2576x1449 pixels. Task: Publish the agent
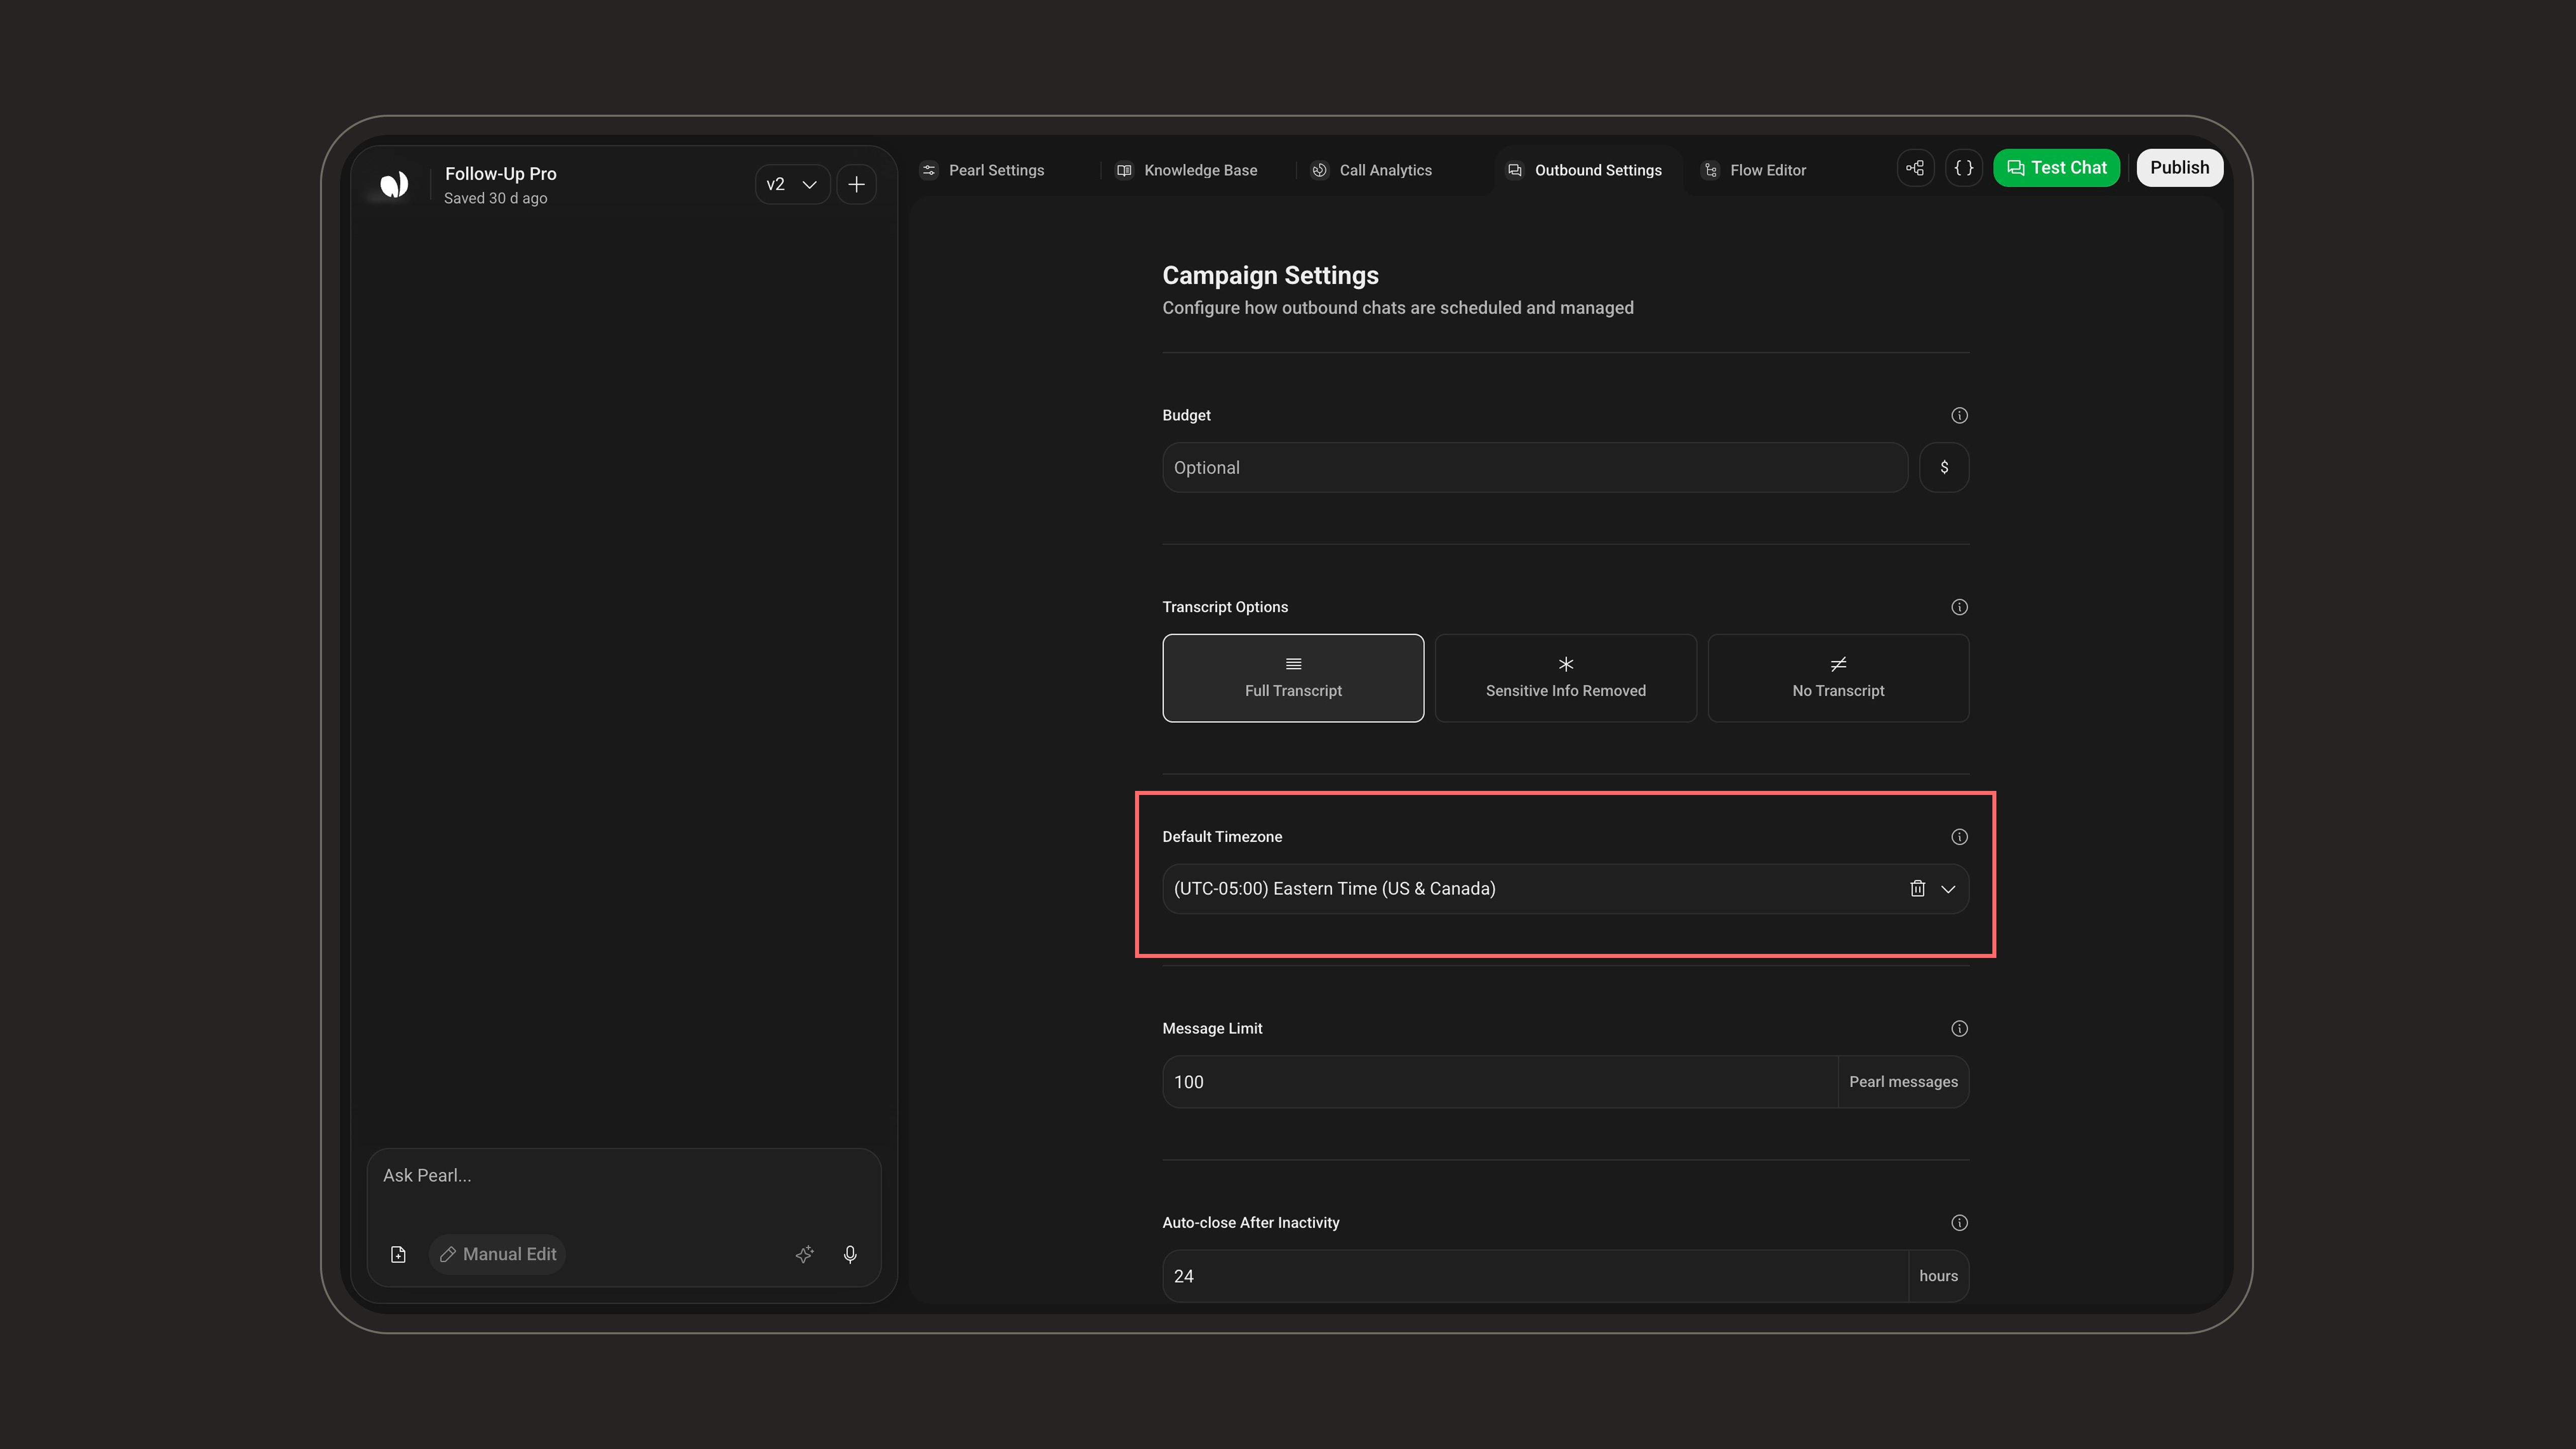pyautogui.click(x=2180, y=168)
